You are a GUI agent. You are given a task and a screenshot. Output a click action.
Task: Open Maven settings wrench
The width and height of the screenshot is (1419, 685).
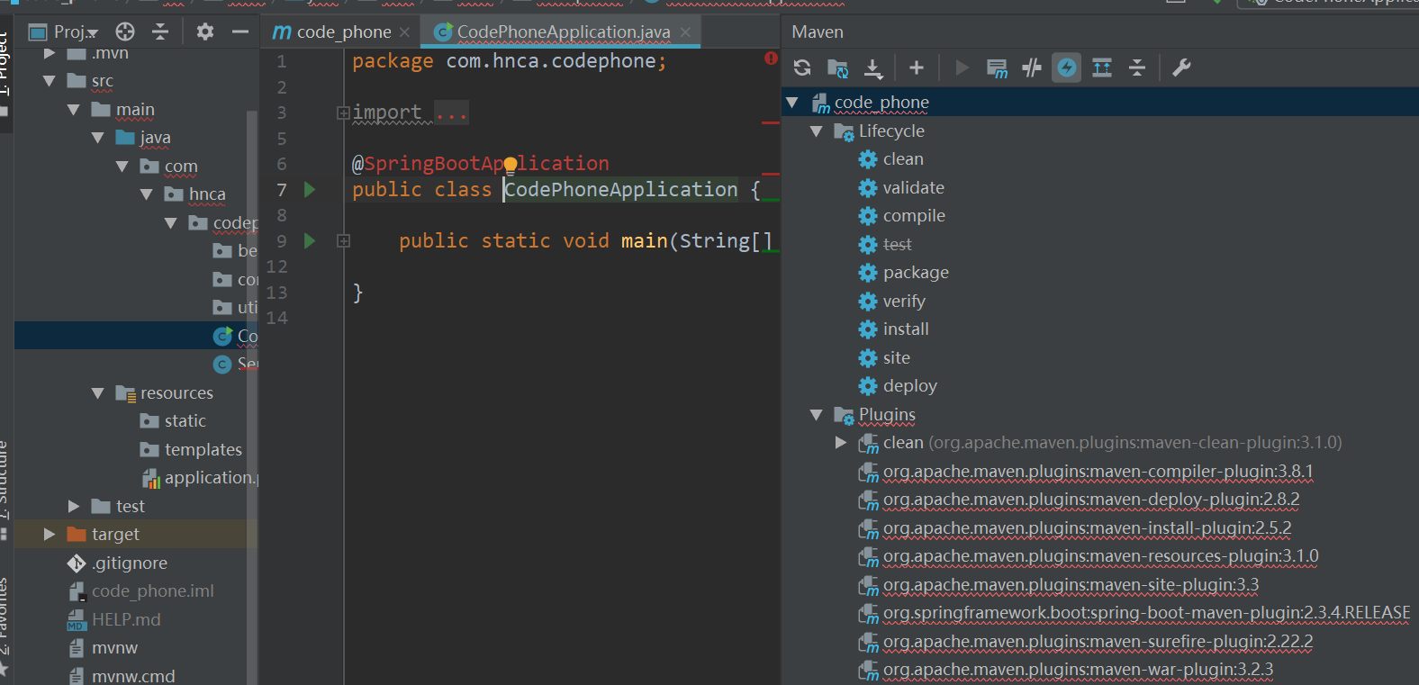coord(1182,68)
